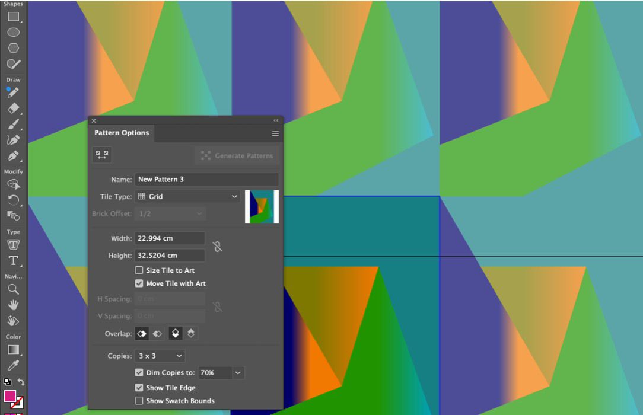Select the Paintbrush tool
643x415 pixels.
coord(14,123)
